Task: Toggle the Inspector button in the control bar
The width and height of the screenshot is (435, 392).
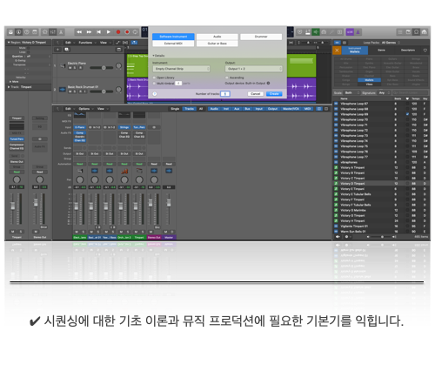Action: tap(18, 32)
